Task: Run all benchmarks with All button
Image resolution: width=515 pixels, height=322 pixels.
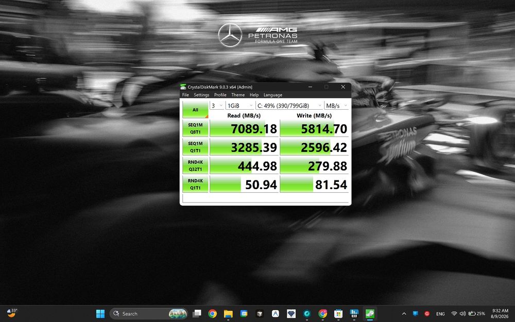Action: tap(195, 109)
